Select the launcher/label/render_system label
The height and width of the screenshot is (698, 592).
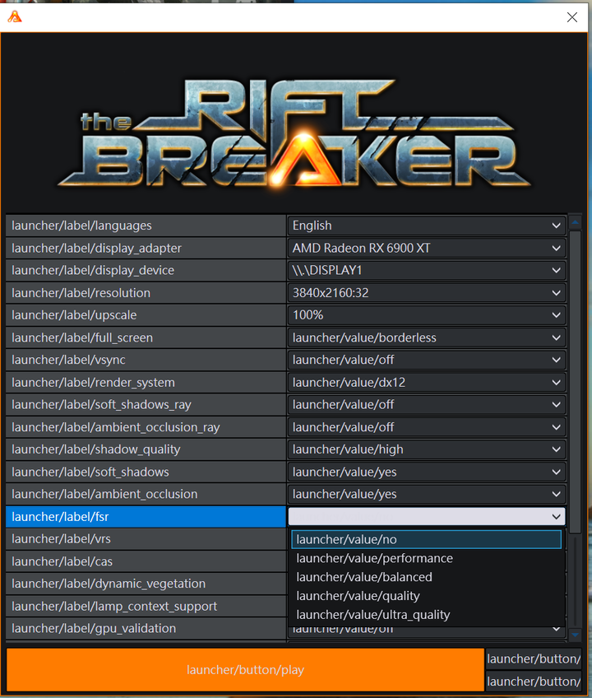pos(146,383)
